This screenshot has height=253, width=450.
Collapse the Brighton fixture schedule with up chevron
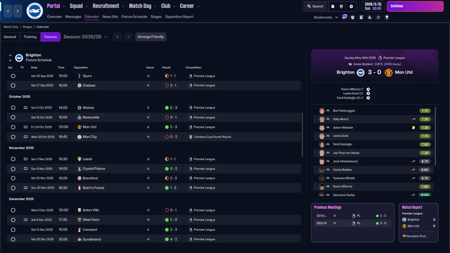[10, 56]
